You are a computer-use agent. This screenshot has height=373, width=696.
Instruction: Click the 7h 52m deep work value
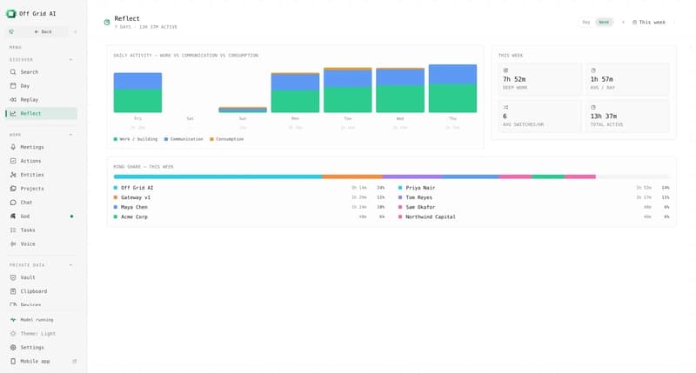514,79
